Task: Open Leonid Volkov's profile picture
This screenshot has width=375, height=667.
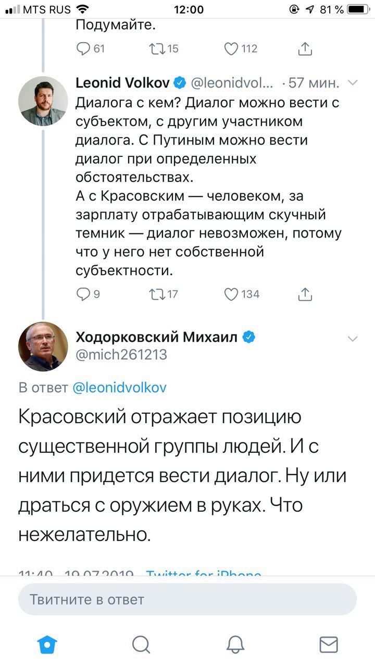Action: (43, 97)
